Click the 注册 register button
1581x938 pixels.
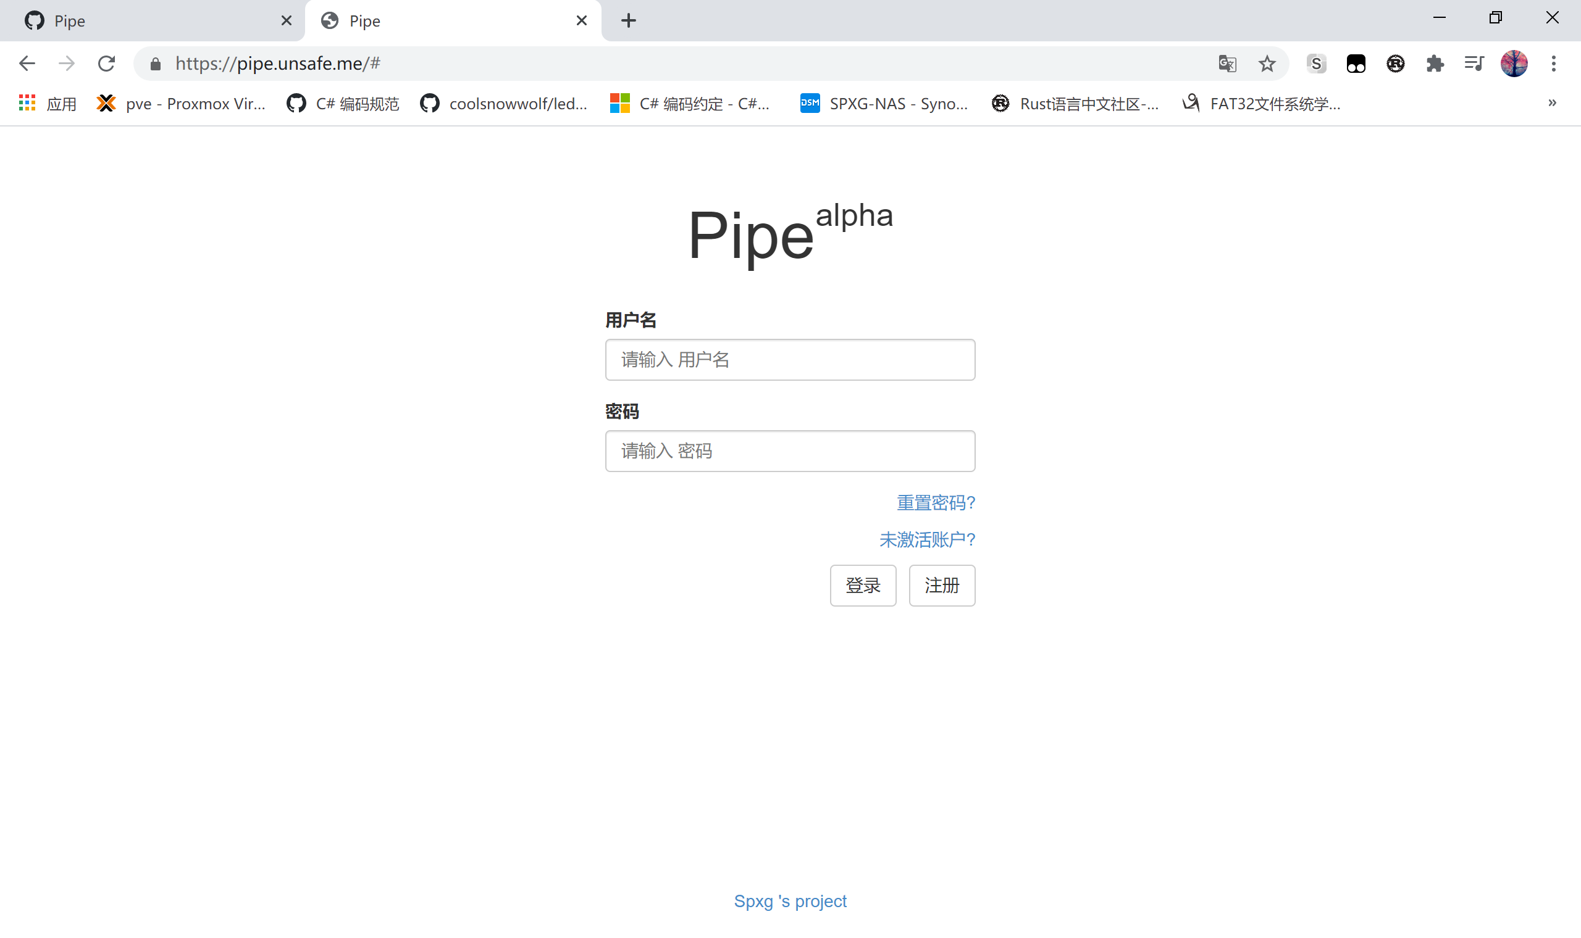point(942,585)
